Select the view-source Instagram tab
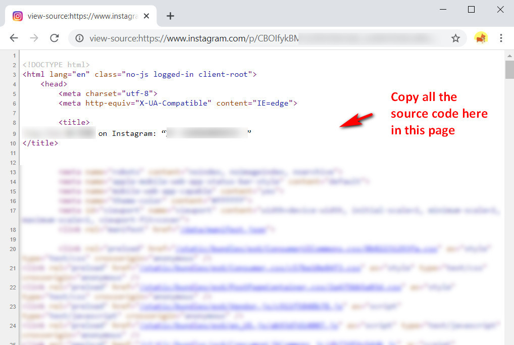This screenshot has height=345, width=514. pos(81,16)
